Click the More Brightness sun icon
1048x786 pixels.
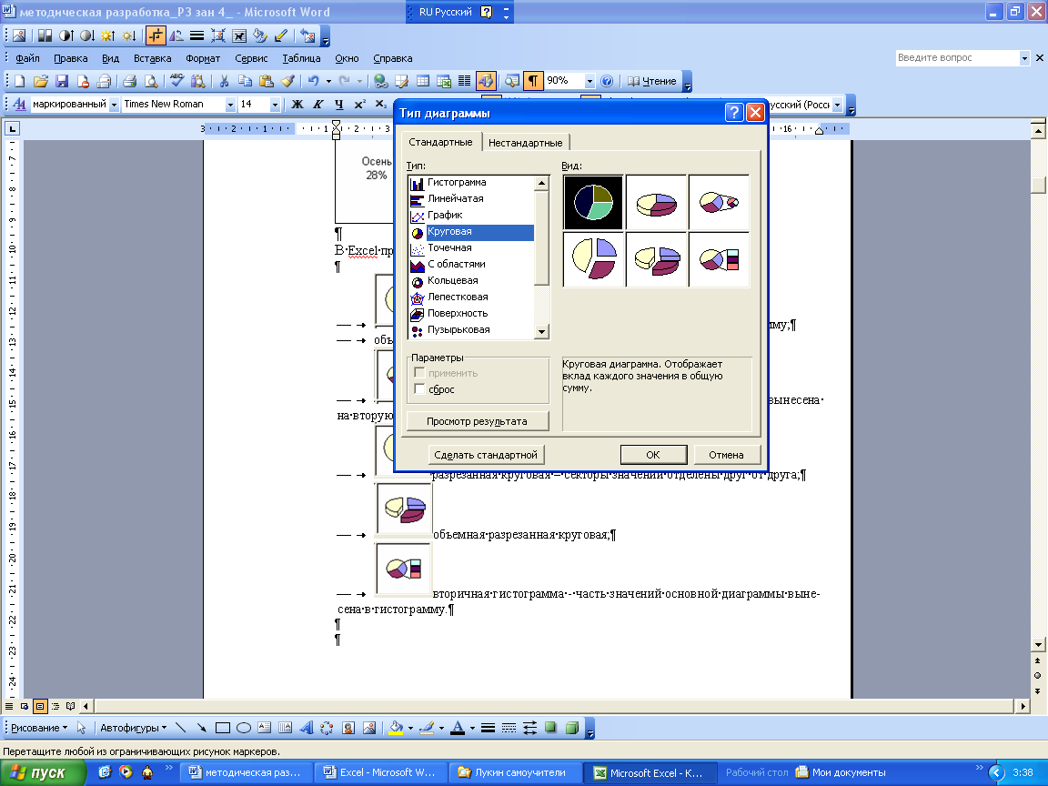[108, 35]
